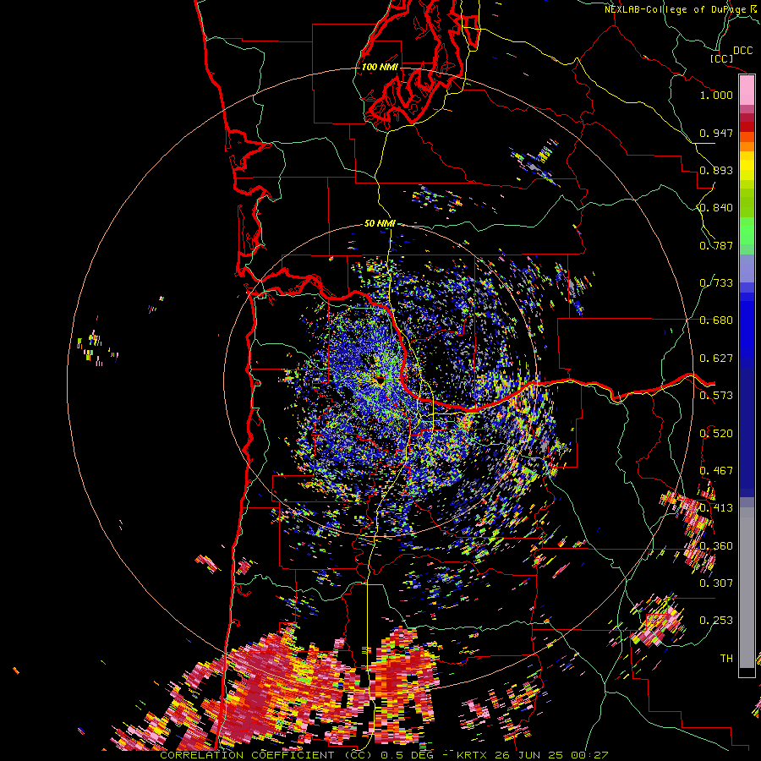Click the 0.520 scale value

click(x=716, y=434)
